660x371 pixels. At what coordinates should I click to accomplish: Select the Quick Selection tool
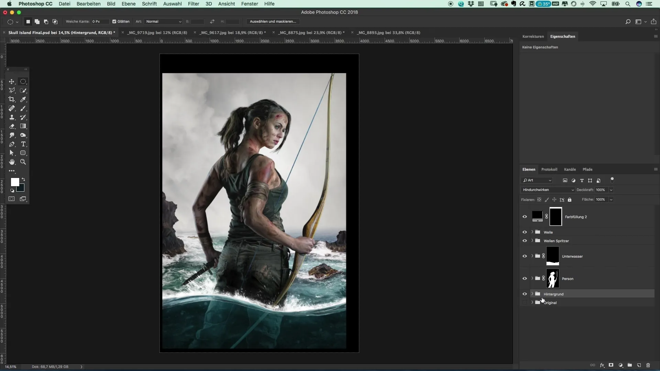click(23, 90)
